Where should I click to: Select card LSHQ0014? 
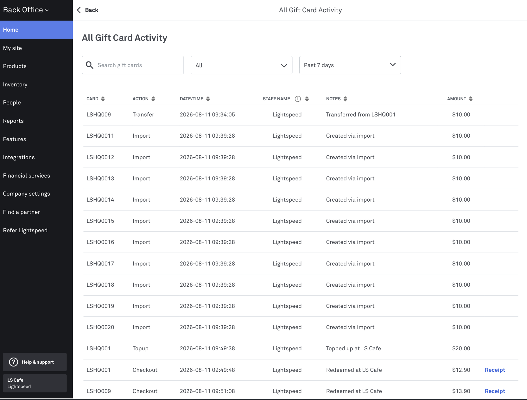[100, 200]
